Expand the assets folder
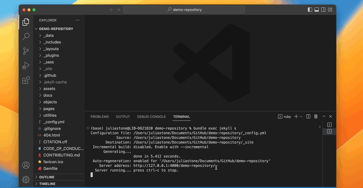The image size is (363, 188). pos(49,88)
